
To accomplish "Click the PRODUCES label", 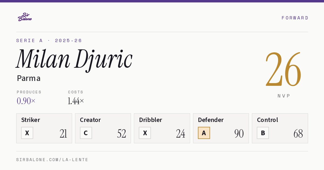I will click(29, 92).
